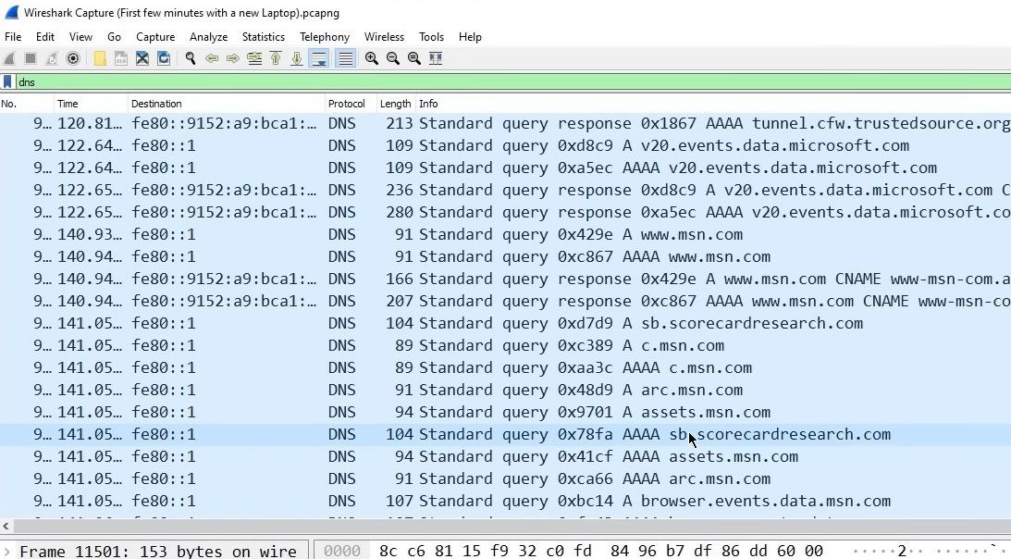The height and width of the screenshot is (559, 1011).
Task: Select query 0x429e A www.msn.com
Action: point(505,234)
